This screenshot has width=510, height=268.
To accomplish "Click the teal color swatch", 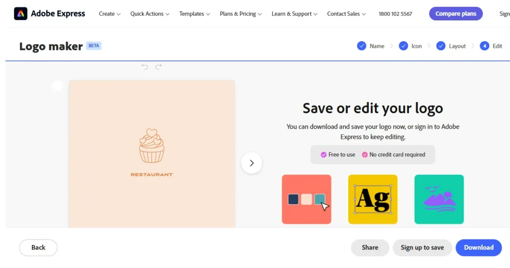I will (x=319, y=199).
